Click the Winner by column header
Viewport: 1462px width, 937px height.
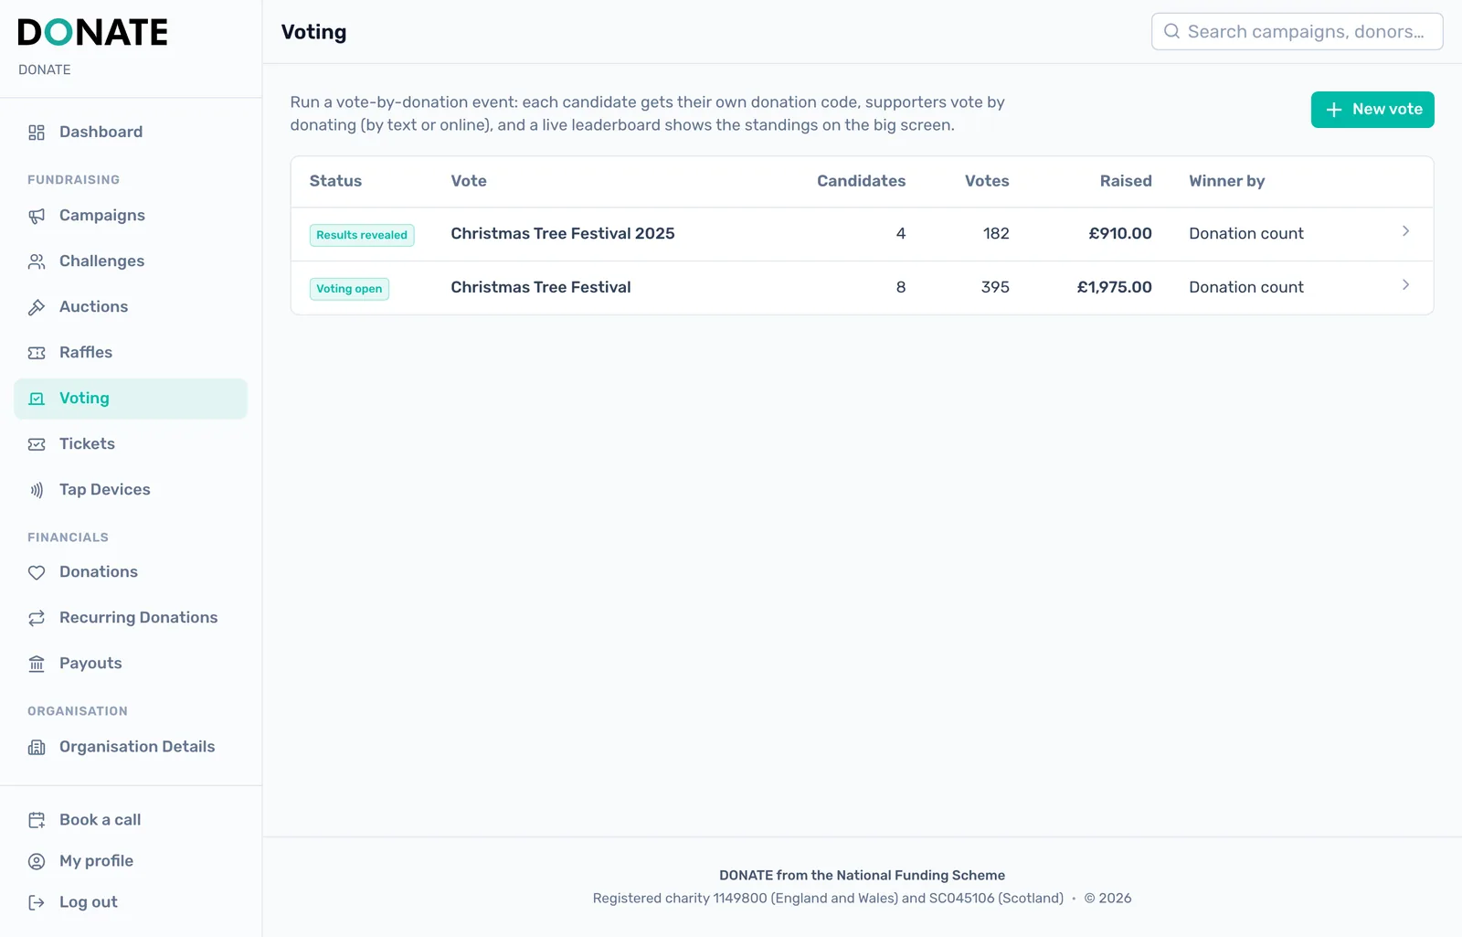(x=1227, y=181)
